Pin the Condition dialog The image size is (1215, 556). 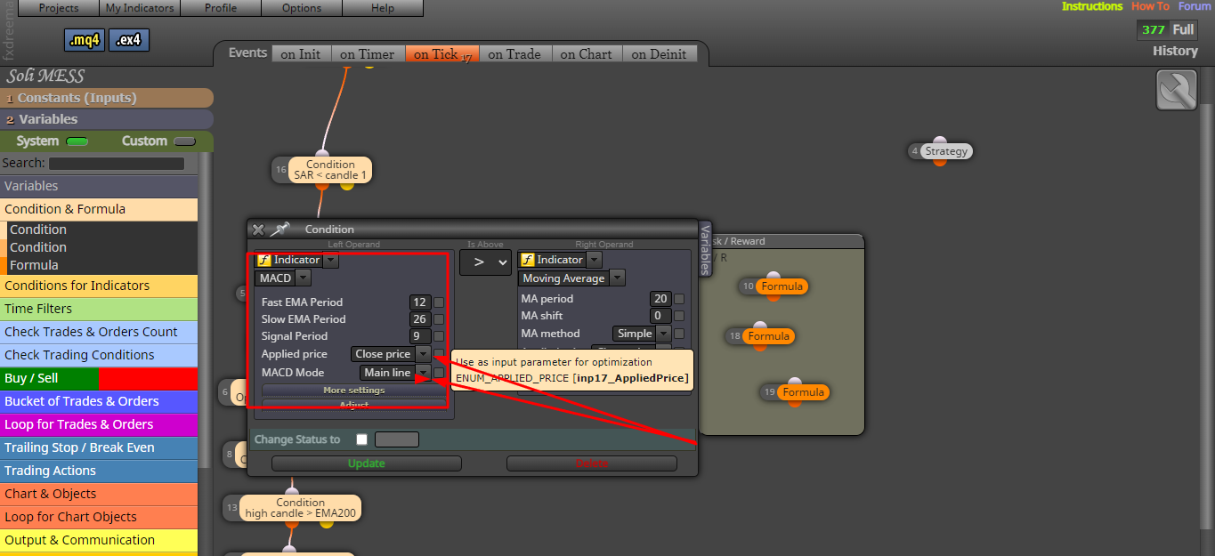pyautogui.click(x=280, y=230)
